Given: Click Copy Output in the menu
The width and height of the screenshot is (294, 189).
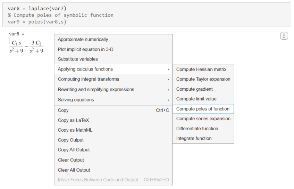Looking at the screenshot, I should pyautogui.click(x=71, y=140).
